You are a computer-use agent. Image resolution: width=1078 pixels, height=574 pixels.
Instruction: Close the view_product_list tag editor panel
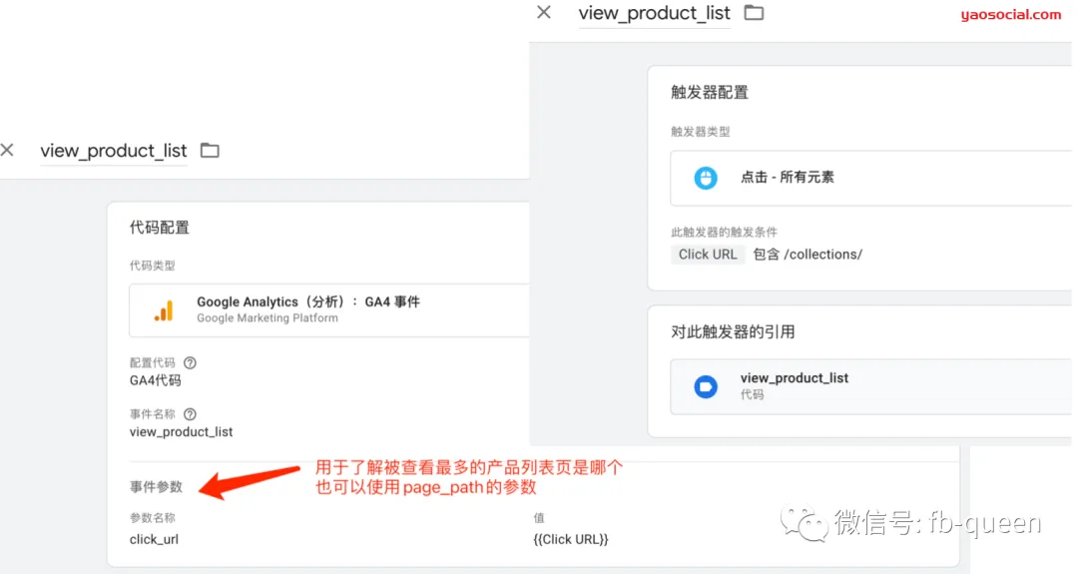(8, 150)
